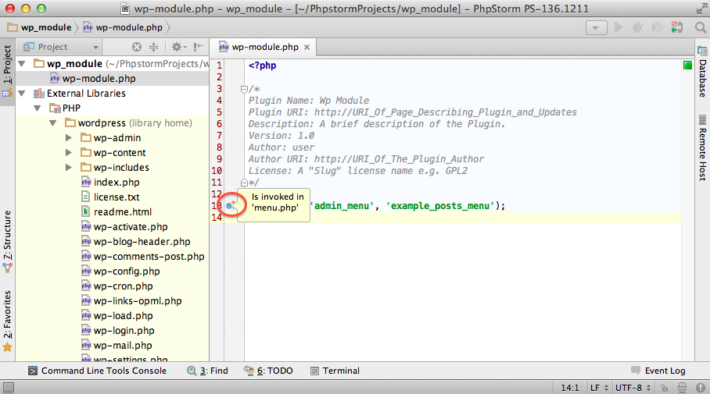The image size is (710, 394).
Task: Expand the wp-includes folder
Action: pyautogui.click(x=68, y=168)
